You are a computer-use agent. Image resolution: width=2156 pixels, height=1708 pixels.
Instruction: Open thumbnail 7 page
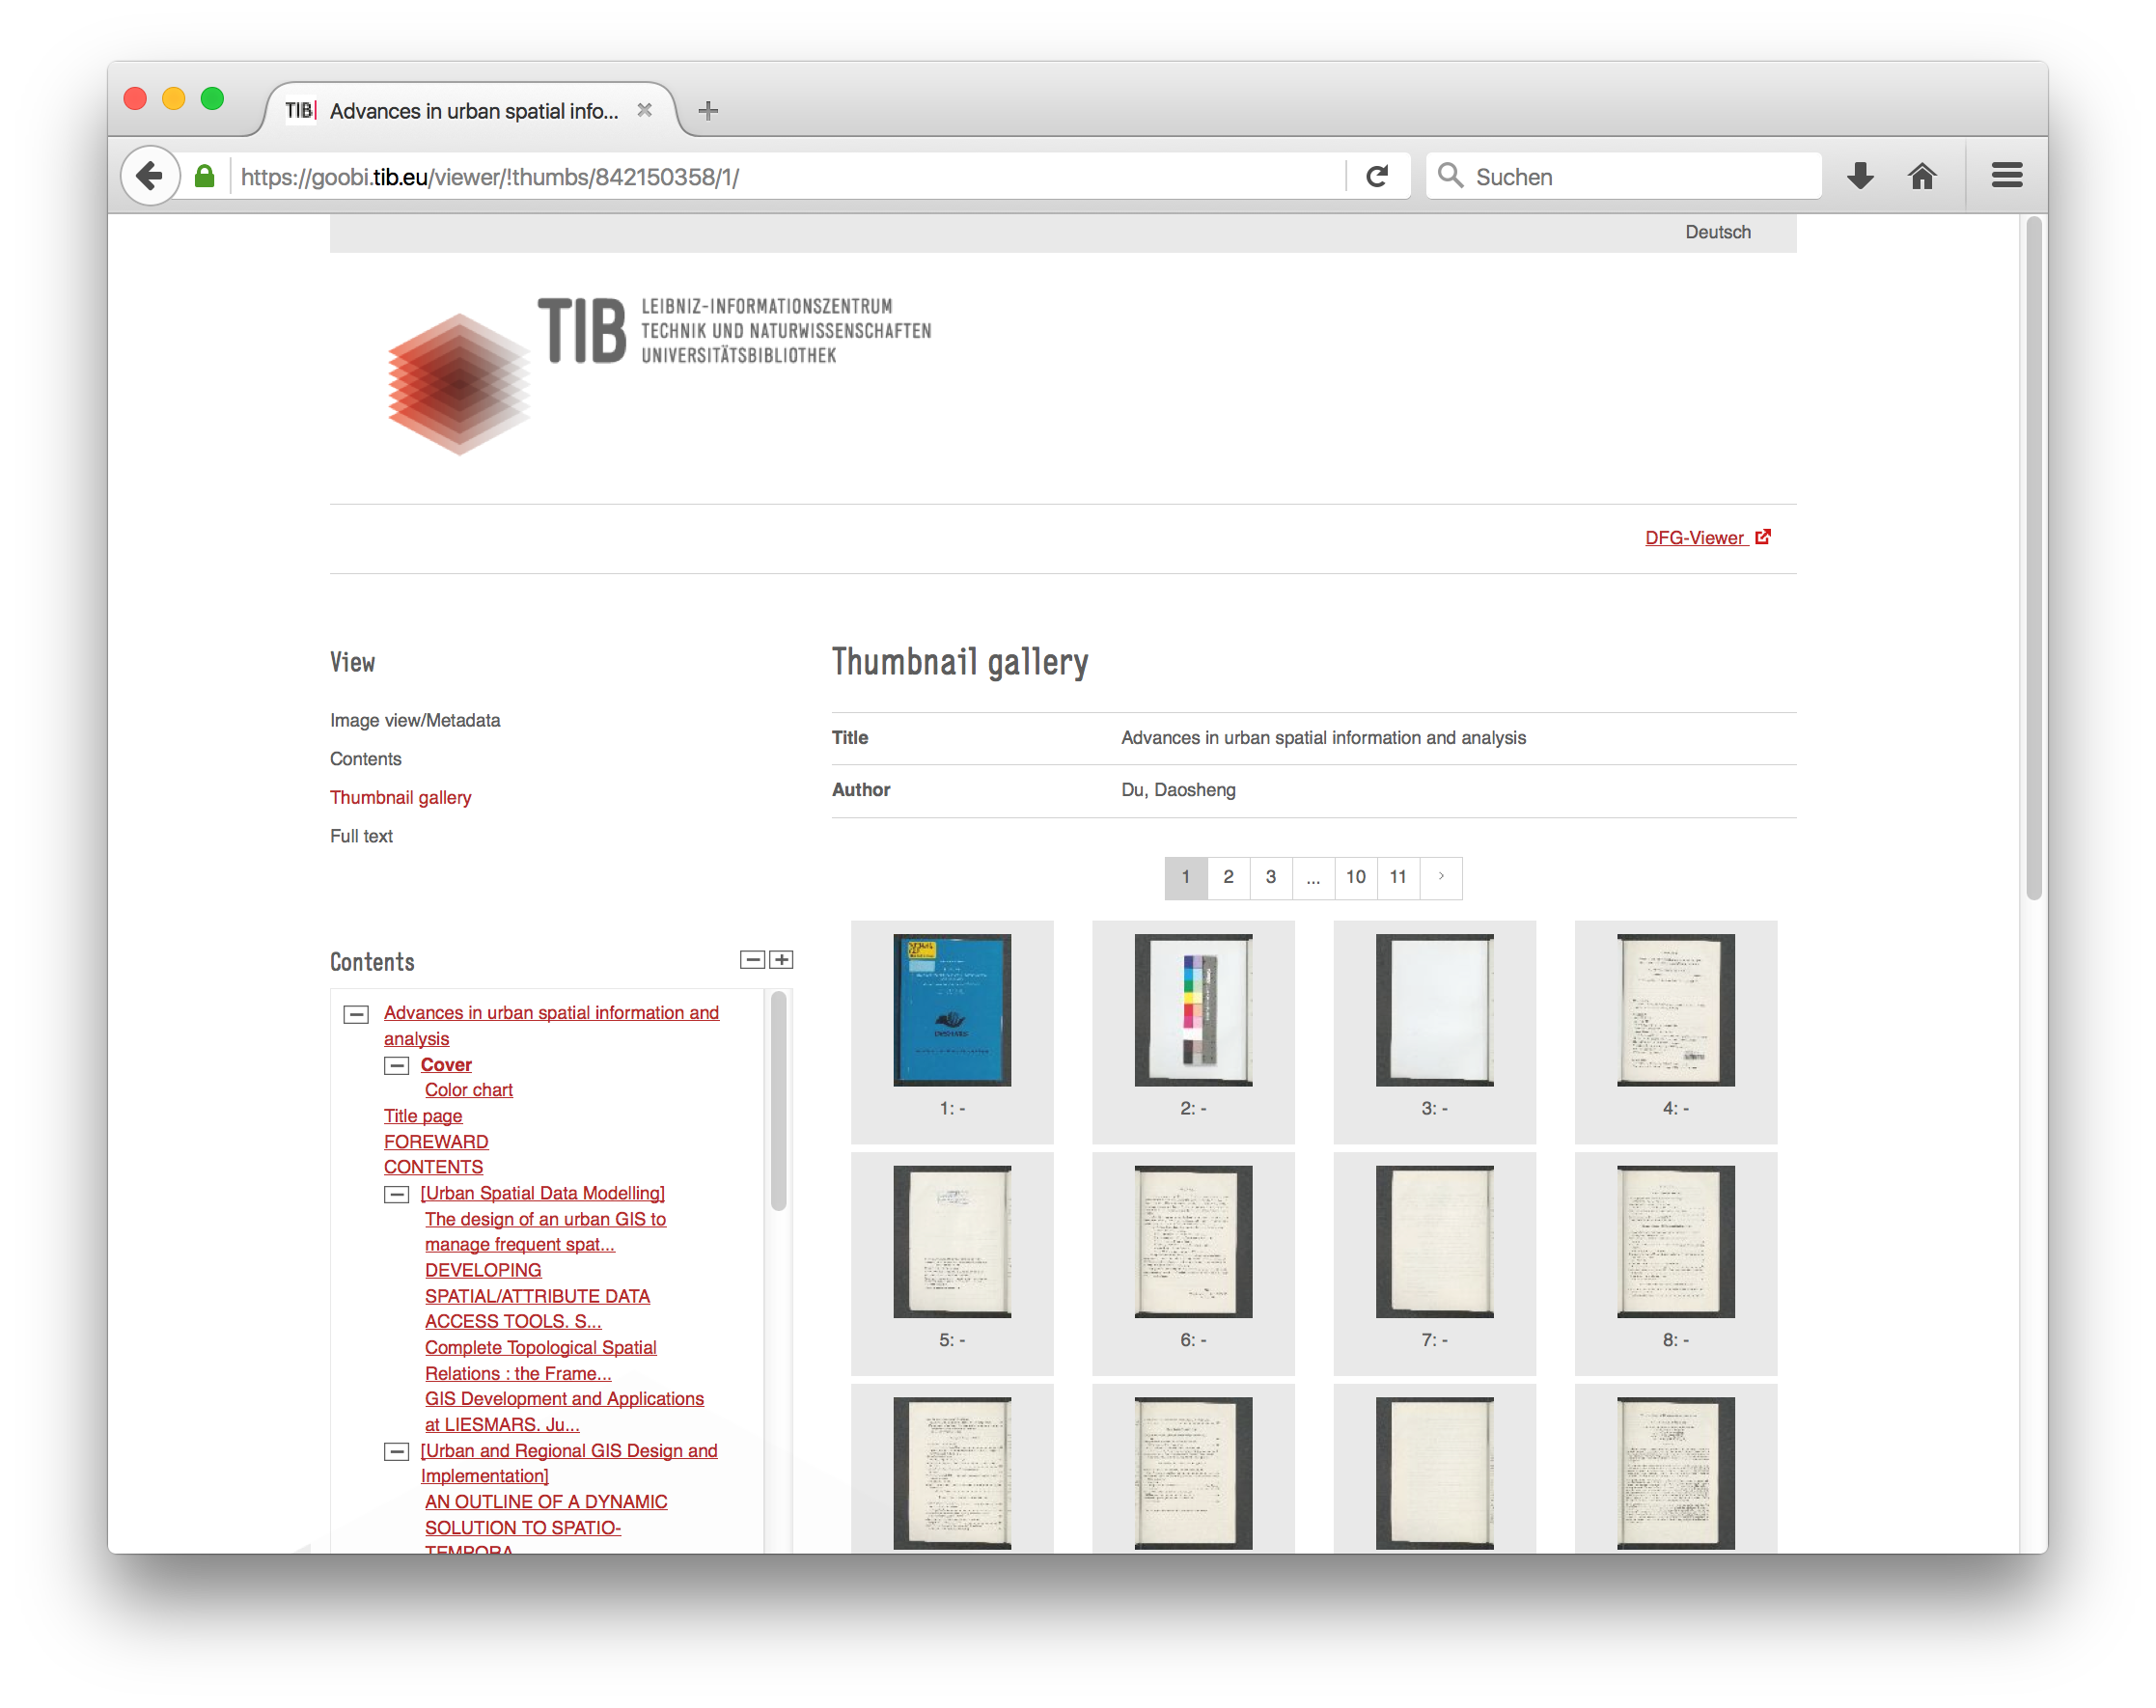tap(1434, 1242)
